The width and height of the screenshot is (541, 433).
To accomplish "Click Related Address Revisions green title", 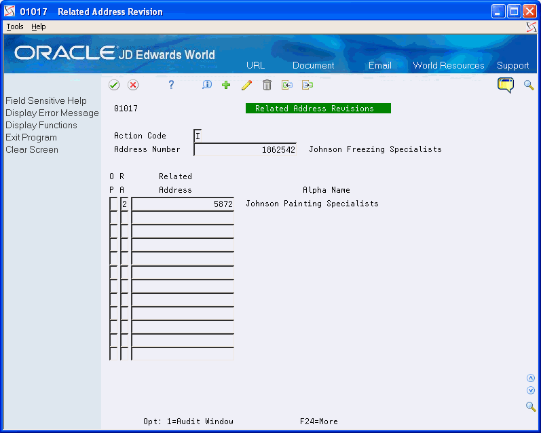I will tap(318, 109).
